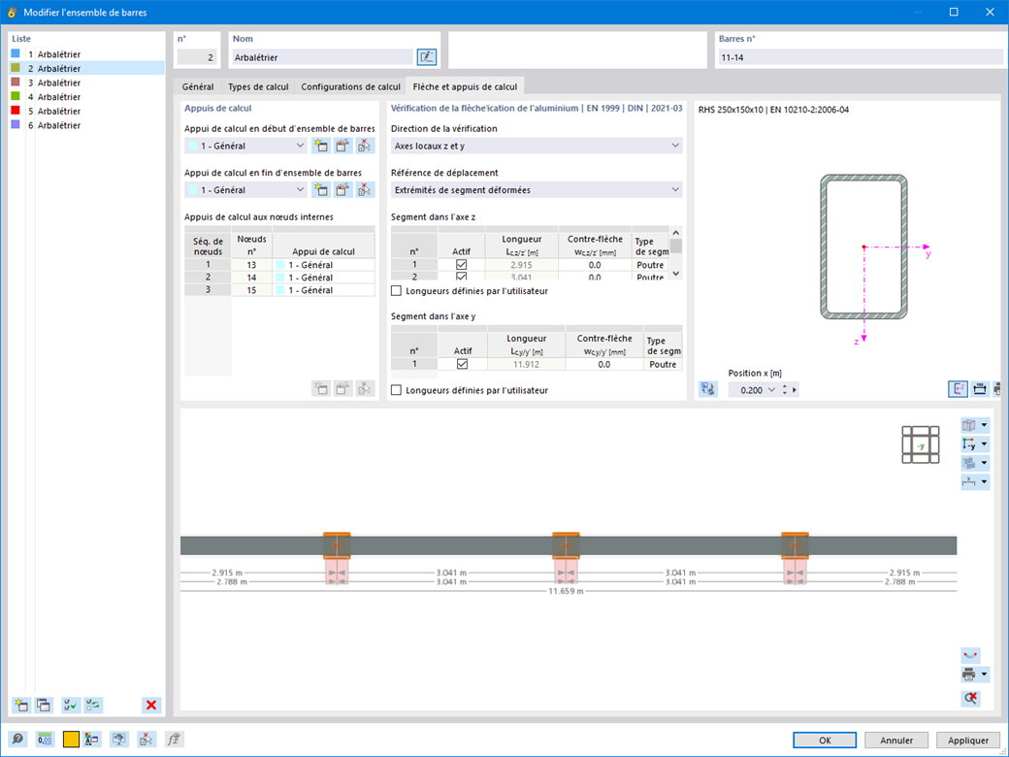Toggle the section axes display icon

tap(958, 389)
